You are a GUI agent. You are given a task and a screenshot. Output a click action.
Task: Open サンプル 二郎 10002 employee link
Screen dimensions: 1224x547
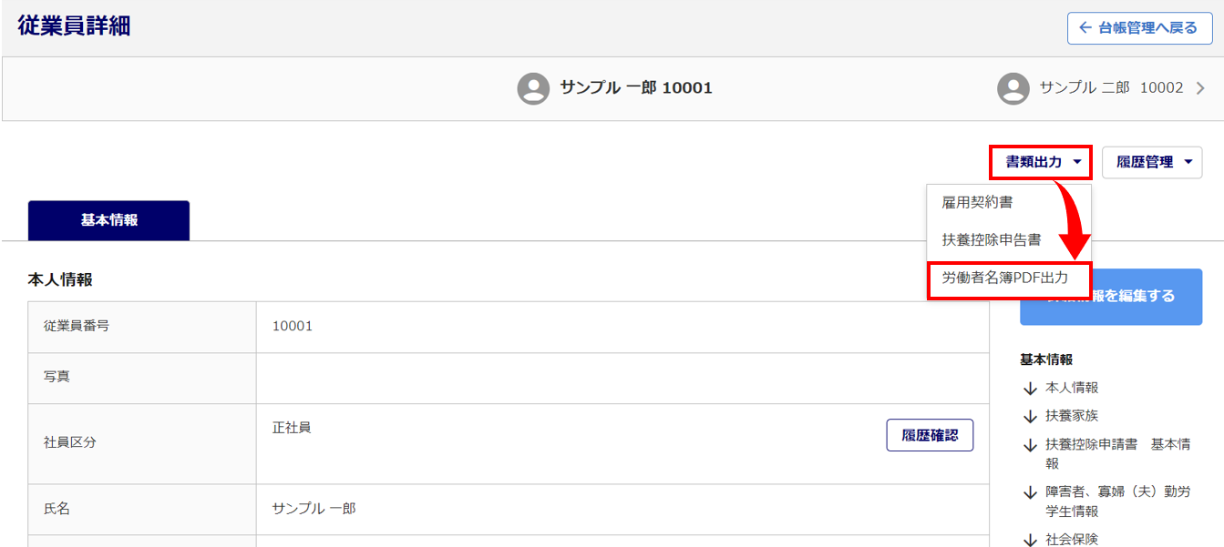pos(1111,88)
